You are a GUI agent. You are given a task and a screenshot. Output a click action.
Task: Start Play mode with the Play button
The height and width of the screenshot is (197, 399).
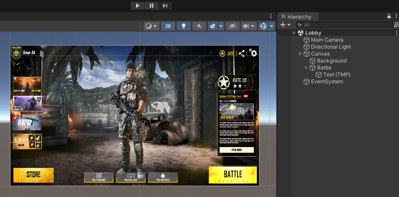(x=138, y=6)
